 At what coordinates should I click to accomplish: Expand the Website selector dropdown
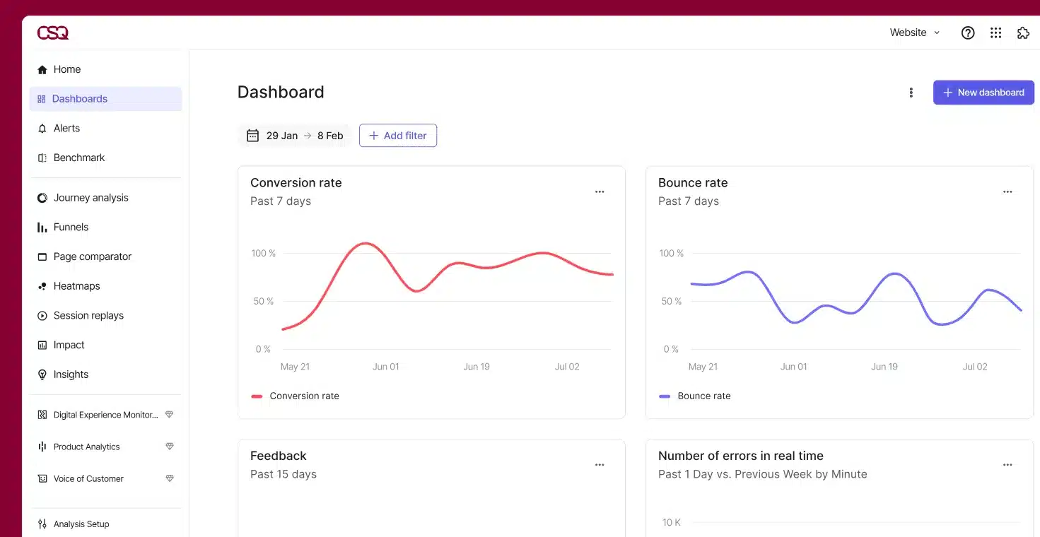pyautogui.click(x=914, y=33)
